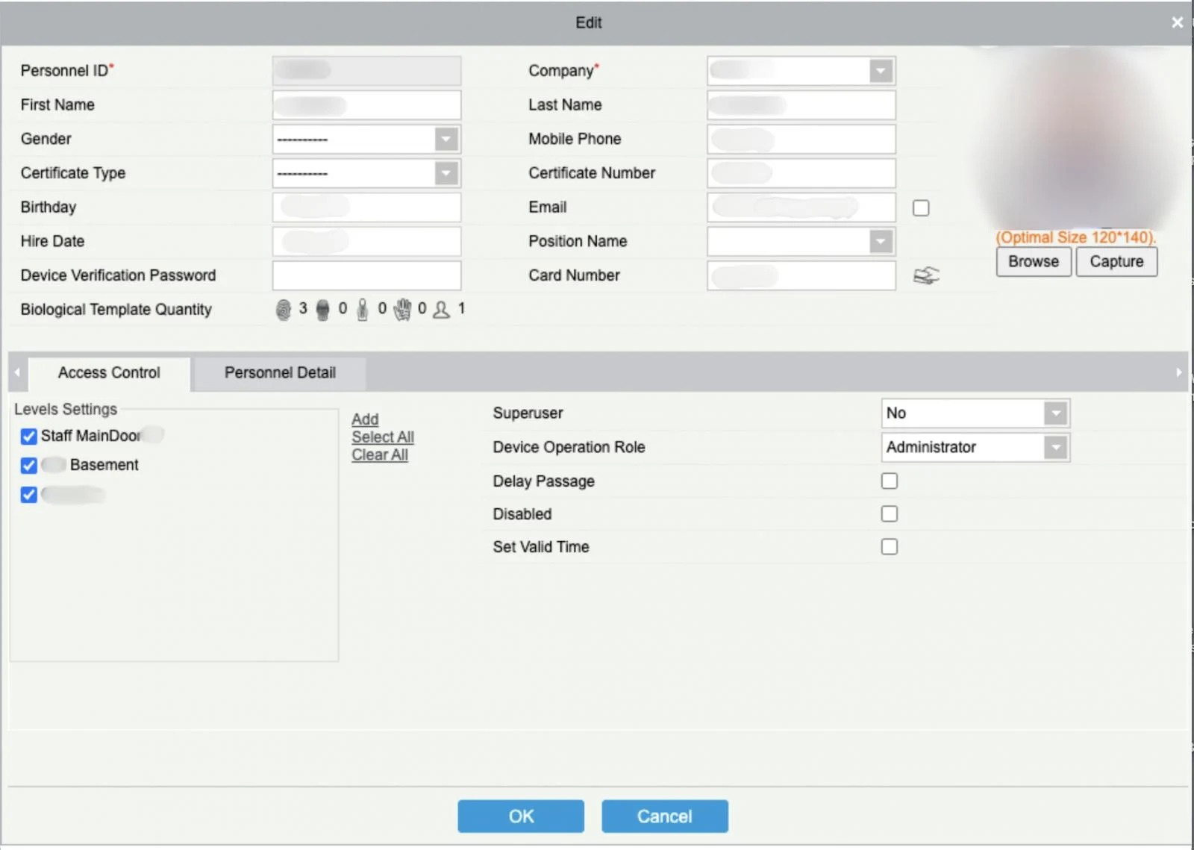
Task: Click the finger vein template icon
Action: click(x=363, y=310)
